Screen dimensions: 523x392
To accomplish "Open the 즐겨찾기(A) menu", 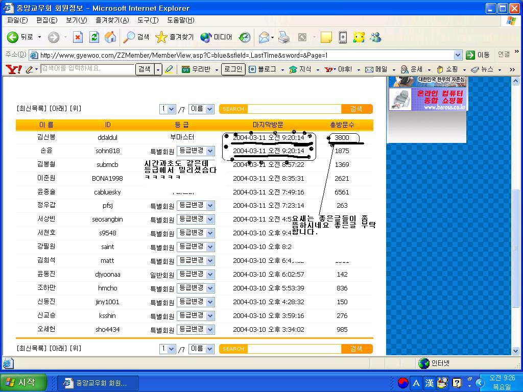I will tap(112, 20).
